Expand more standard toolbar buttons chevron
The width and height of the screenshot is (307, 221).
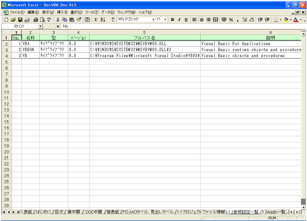(x=113, y=19)
